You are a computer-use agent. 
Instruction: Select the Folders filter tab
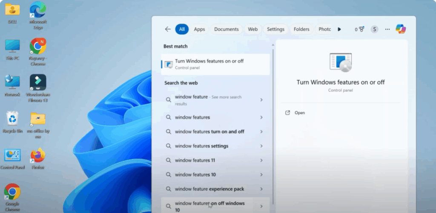(x=301, y=29)
